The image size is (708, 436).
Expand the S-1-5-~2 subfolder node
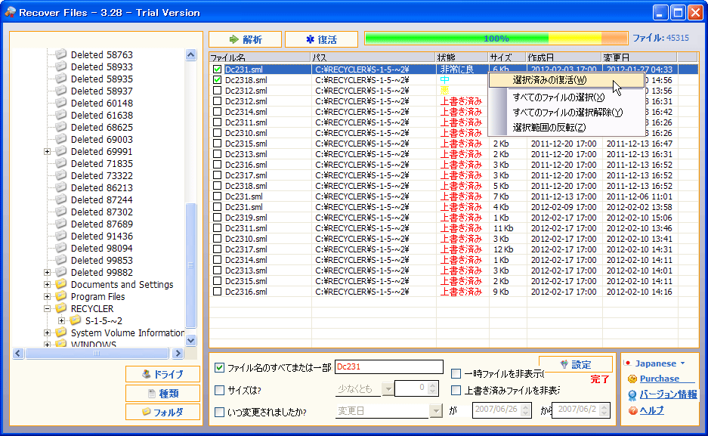[62, 320]
